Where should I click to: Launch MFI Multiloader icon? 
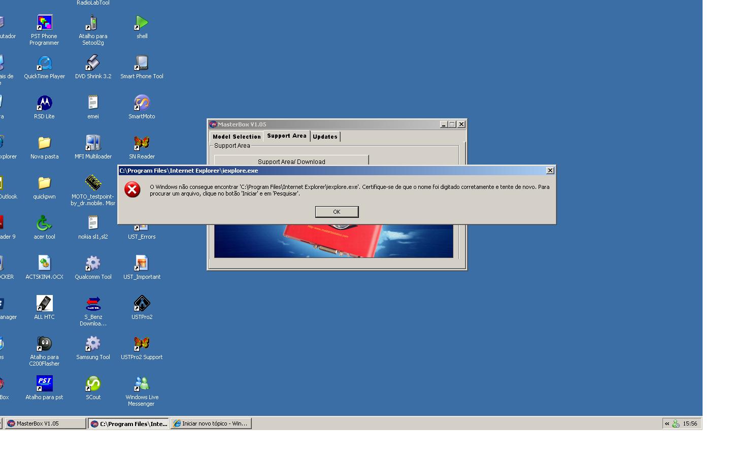coord(93,143)
